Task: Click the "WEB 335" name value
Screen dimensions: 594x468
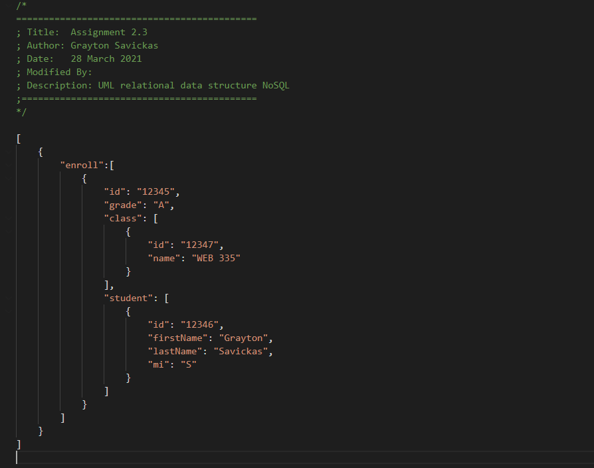Action: click(215, 258)
